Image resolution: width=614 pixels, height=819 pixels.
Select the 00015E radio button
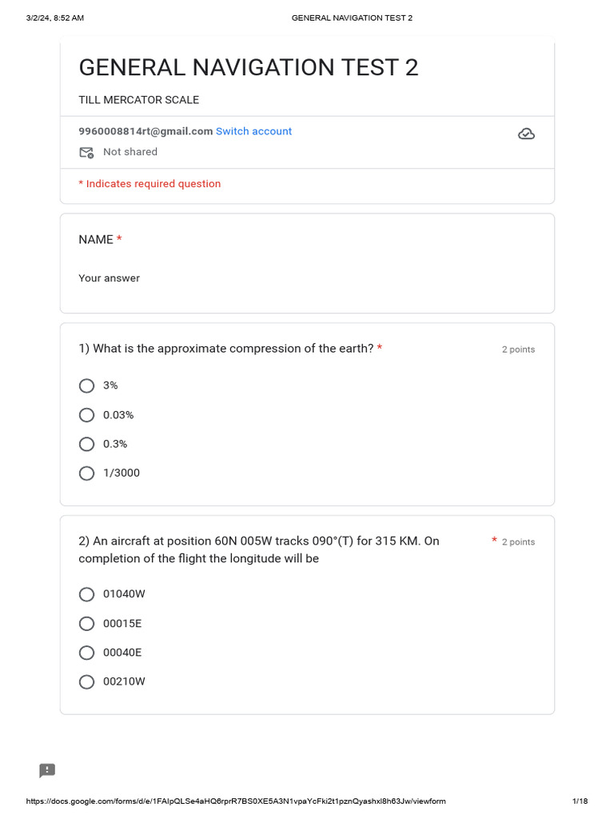click(x=87, y=624)
